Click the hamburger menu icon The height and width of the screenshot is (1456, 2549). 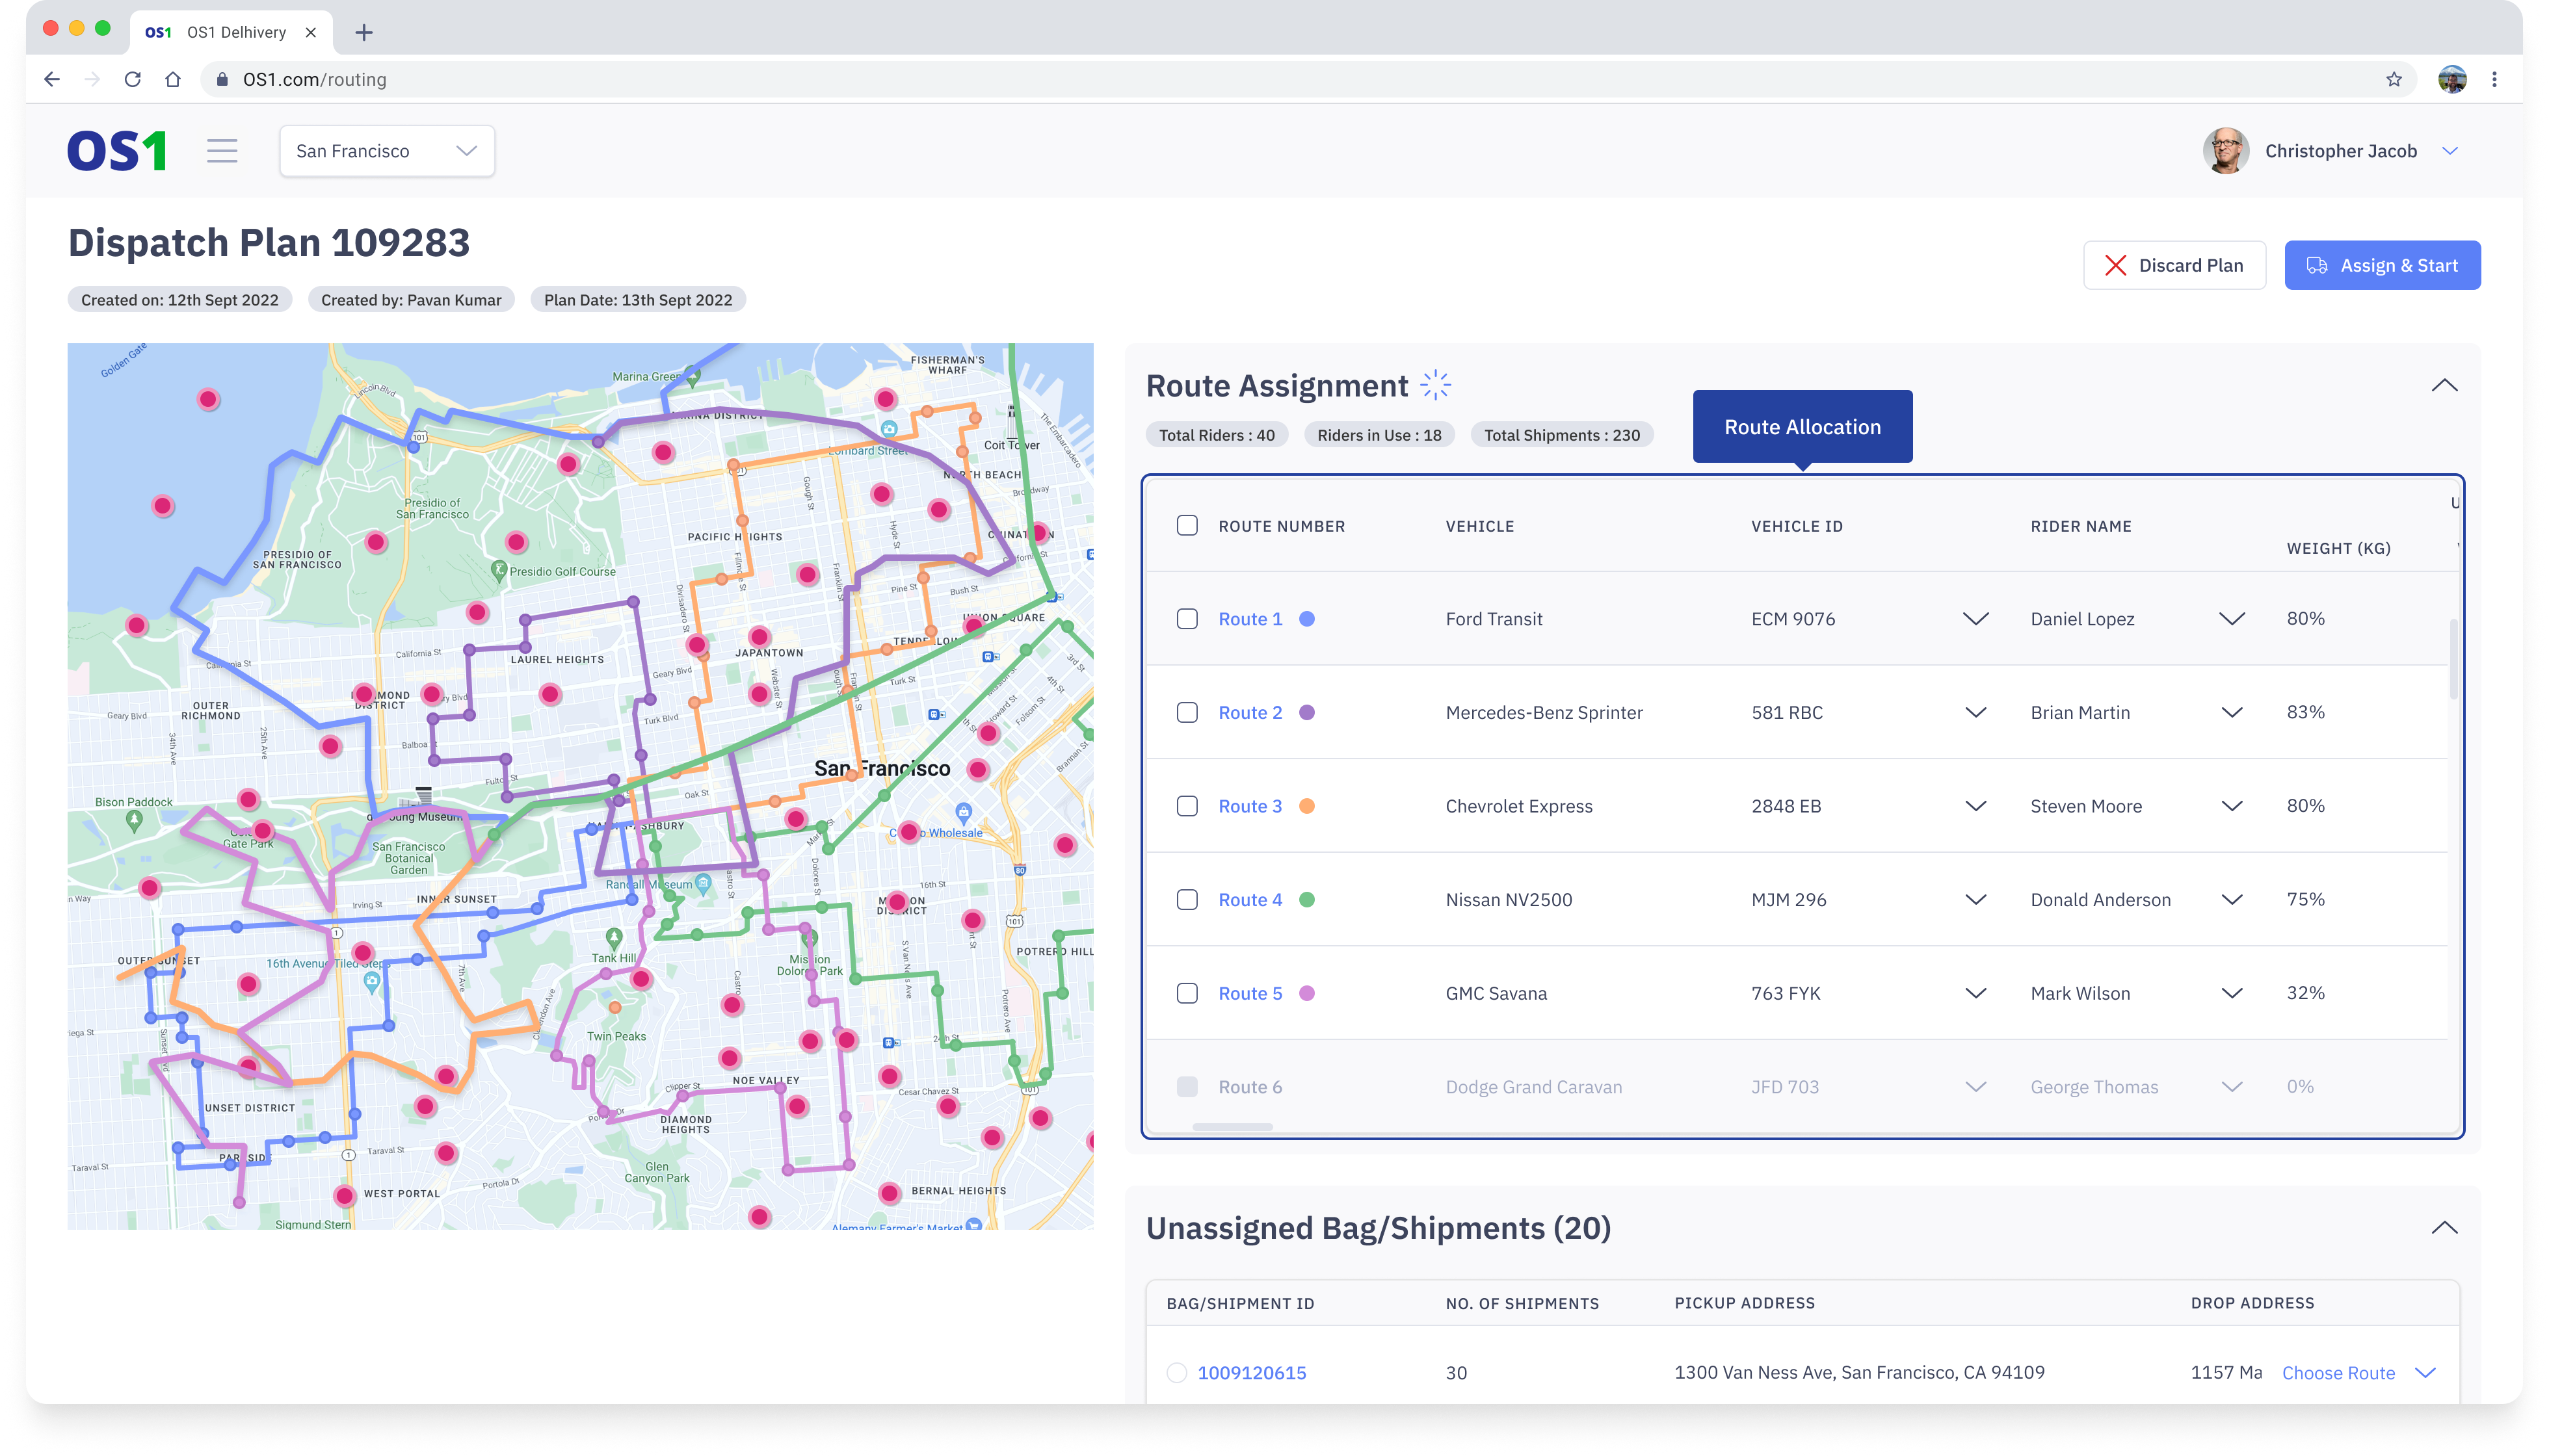(x=222, y=151)
